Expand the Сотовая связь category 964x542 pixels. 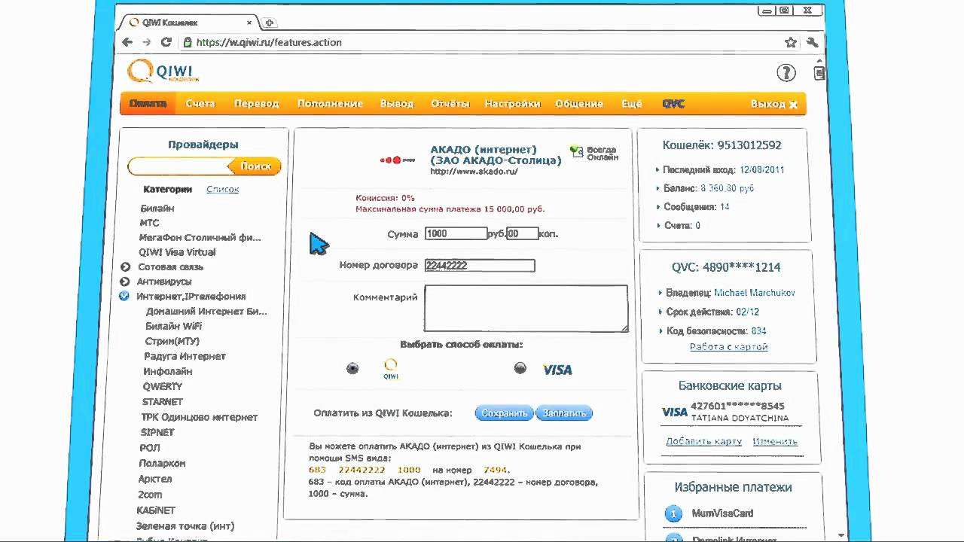[x=125, y=266]
